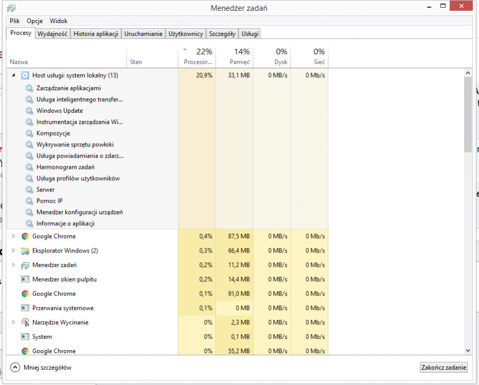Click the Harmonogram zadań service icon
Screen dimensions: 479x385
click(x=29, y=167)
